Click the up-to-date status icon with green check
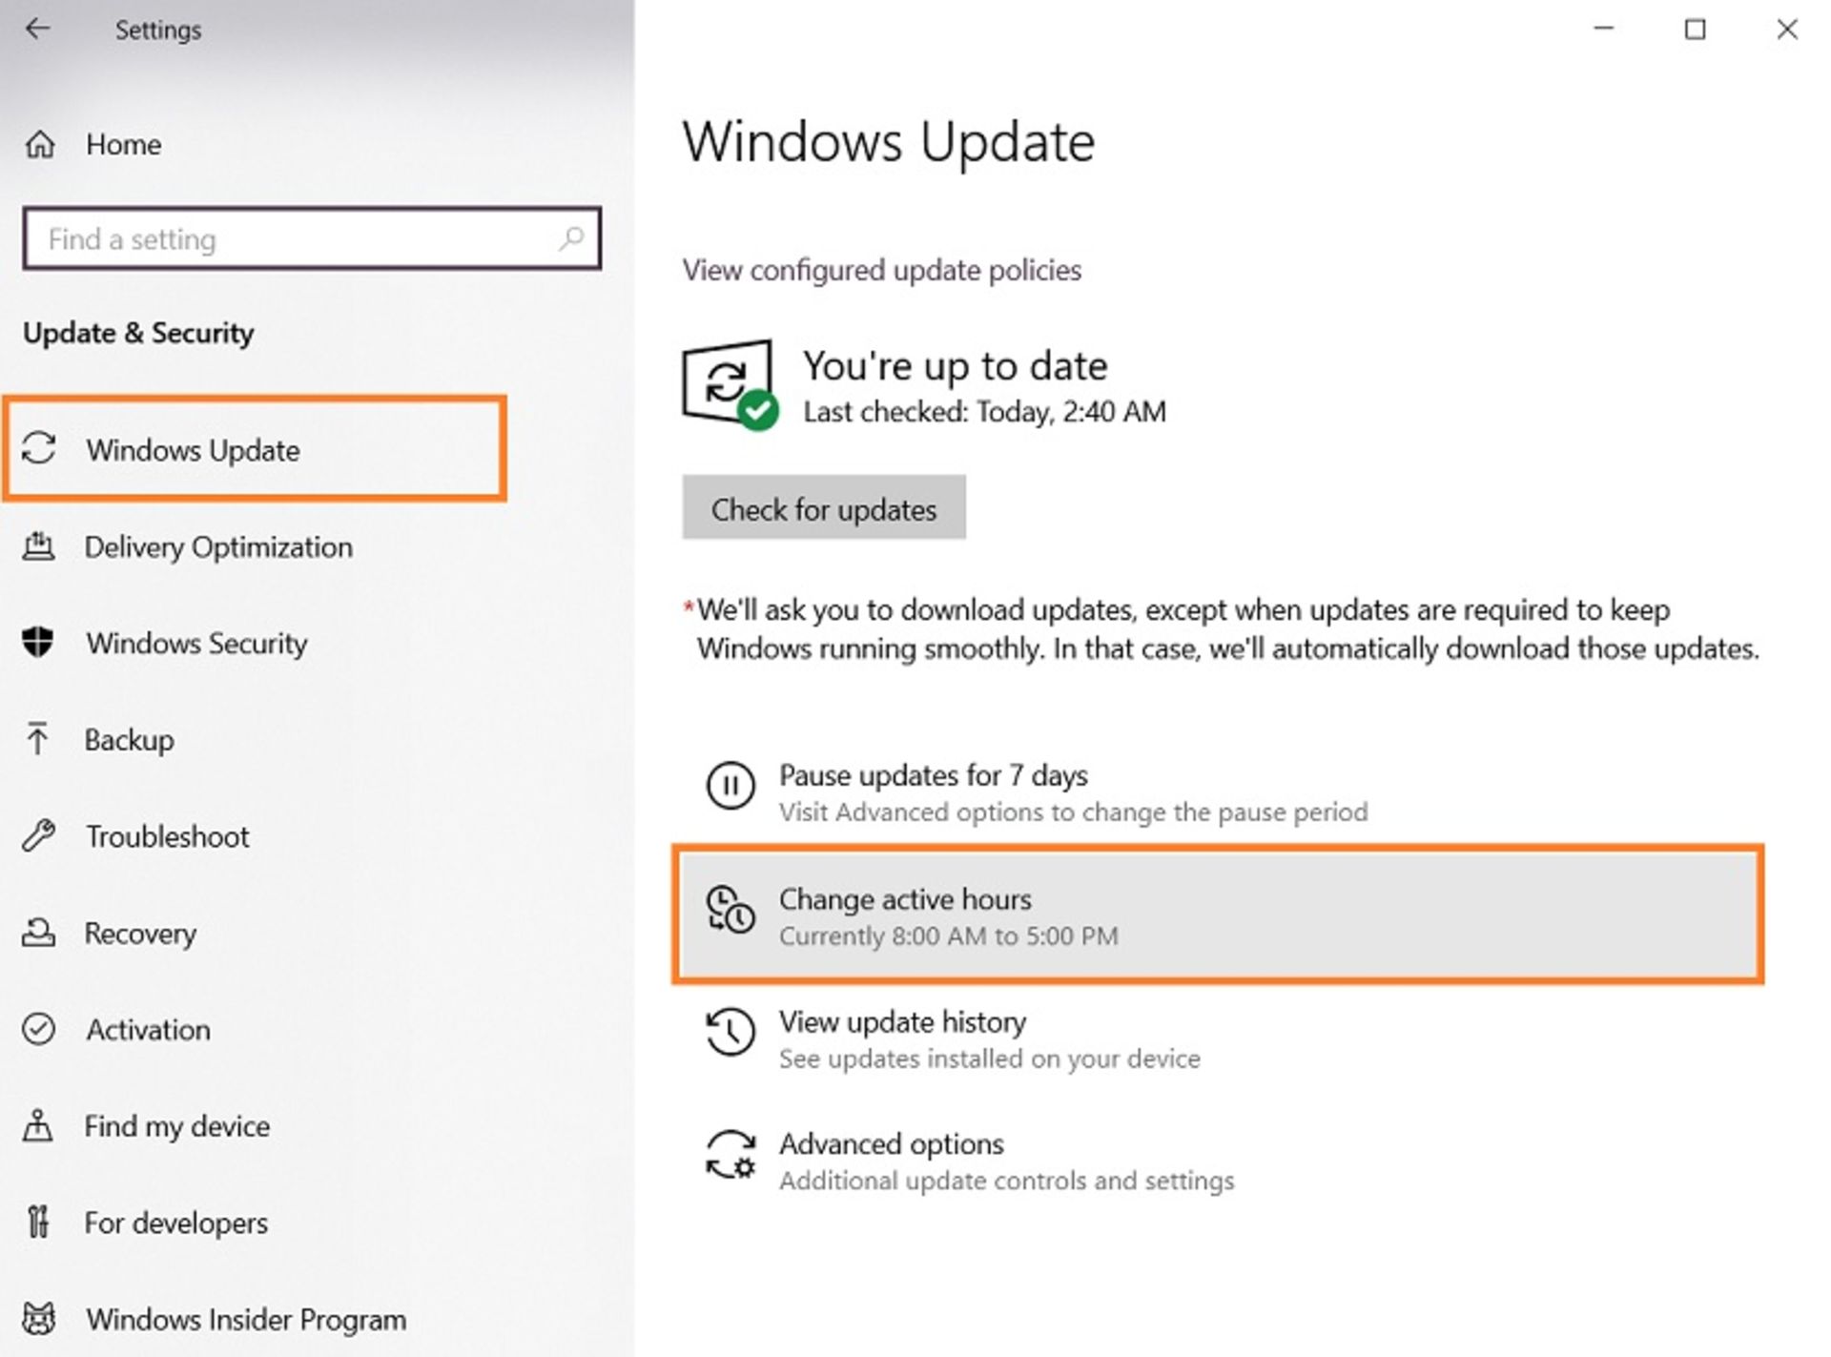This screenshot has height=1357, width=1831. [x=730, y=384]
